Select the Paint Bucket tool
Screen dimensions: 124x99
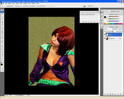2,38
